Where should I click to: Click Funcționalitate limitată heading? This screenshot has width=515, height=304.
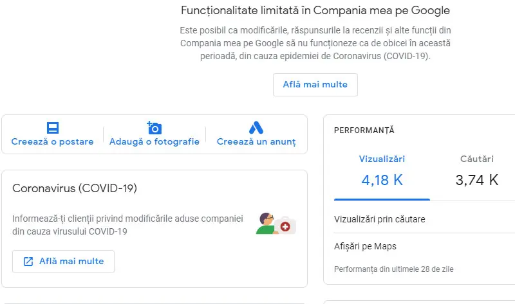(315, 10)
